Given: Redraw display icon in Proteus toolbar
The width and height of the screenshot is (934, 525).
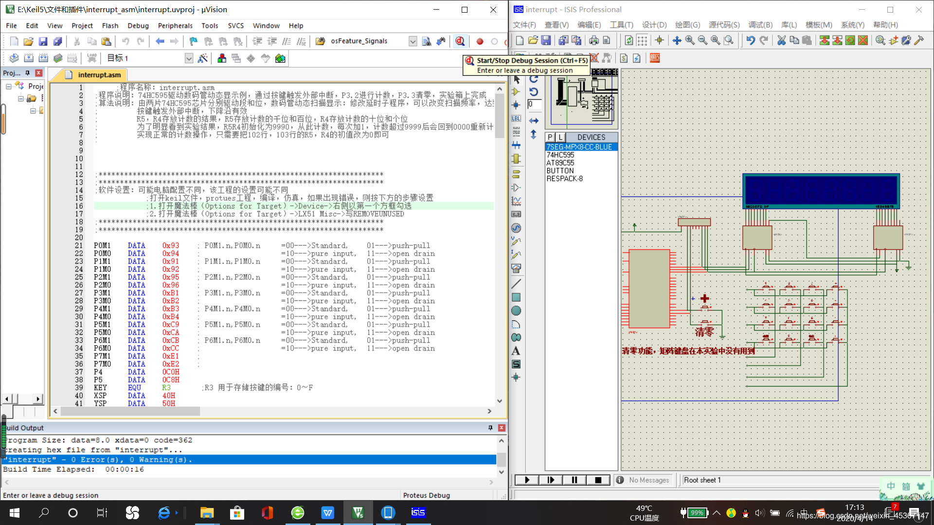Looking at the screenshot, I should click(x=629, y=40).
